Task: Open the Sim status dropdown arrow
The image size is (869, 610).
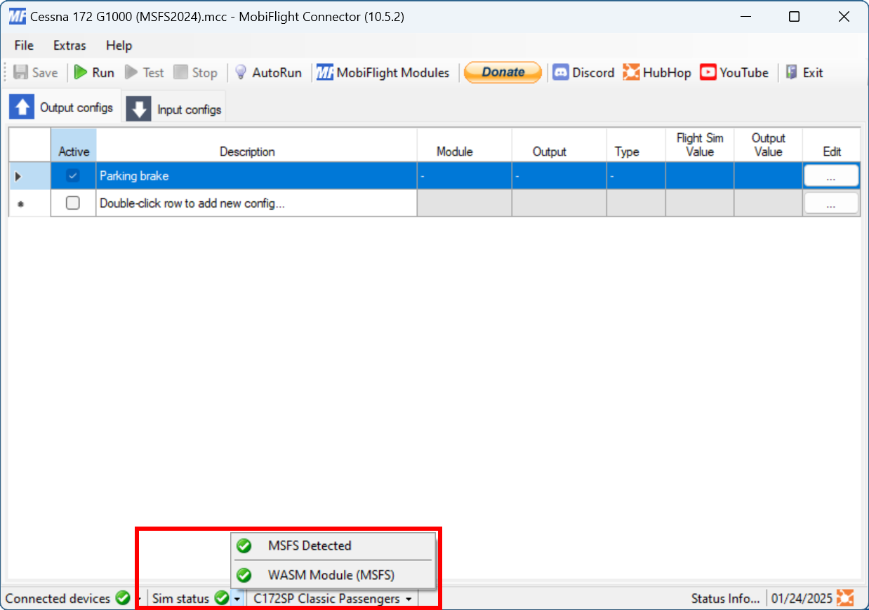Action: coord(236,598)
